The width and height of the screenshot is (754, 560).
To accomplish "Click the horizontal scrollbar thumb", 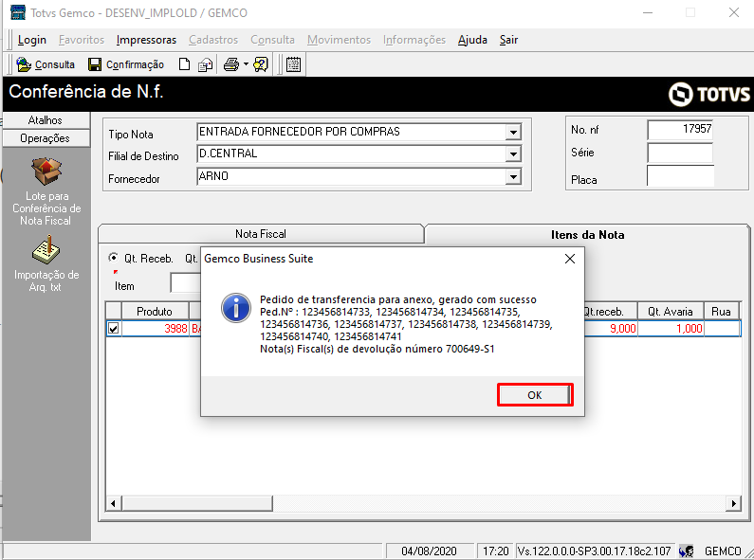I will [x=196, y=503].
